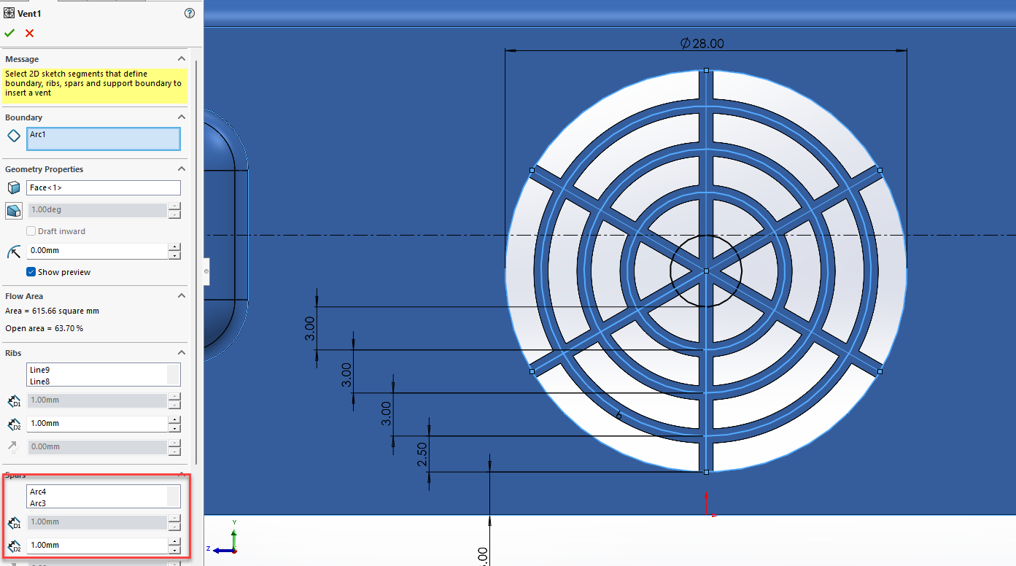This screenshot has height=566, width=1016.
Task: Disable the Show preview checkbox
Action: click(x=31, y=271)
